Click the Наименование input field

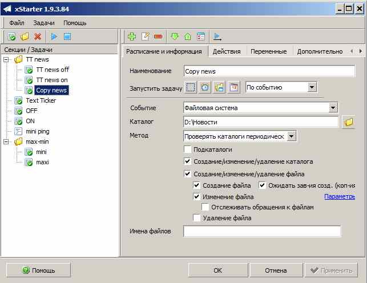[x=269, y=71]
